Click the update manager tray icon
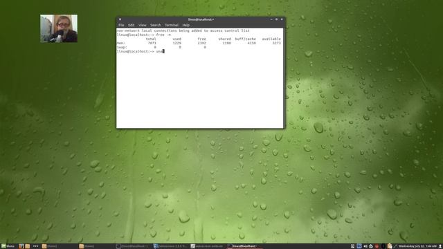 pos(371,246)
